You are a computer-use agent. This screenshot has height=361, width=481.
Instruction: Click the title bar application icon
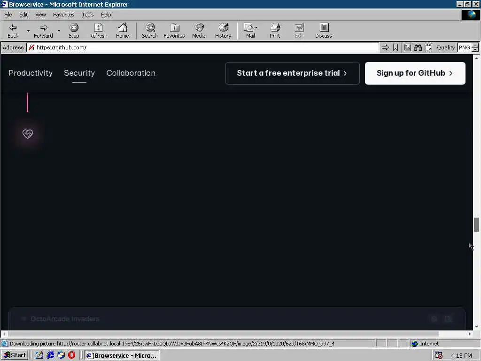pyautogui.click(x=4, y=4)
